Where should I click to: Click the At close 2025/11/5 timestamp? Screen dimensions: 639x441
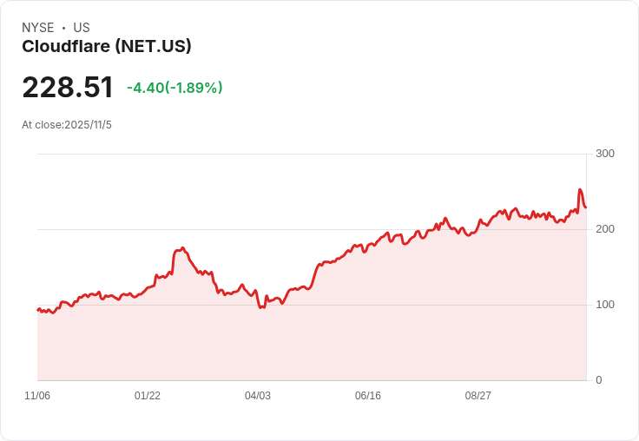point(67,125)
